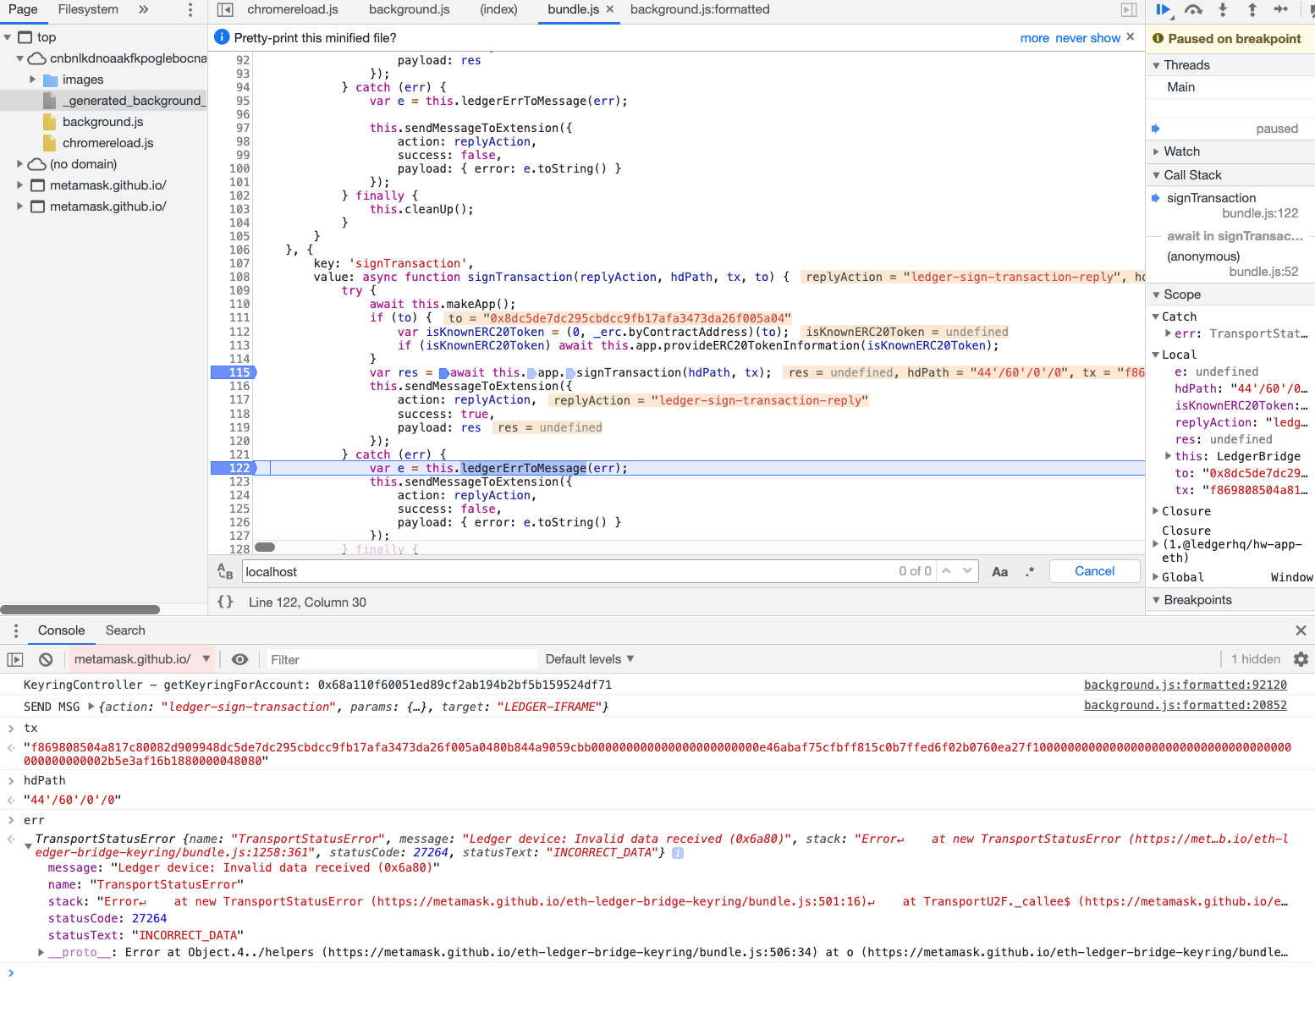Create a live expression with the eye icon
This screenshot has width=1315, height=1018.
pyautogui.click(x=239, y=659)
